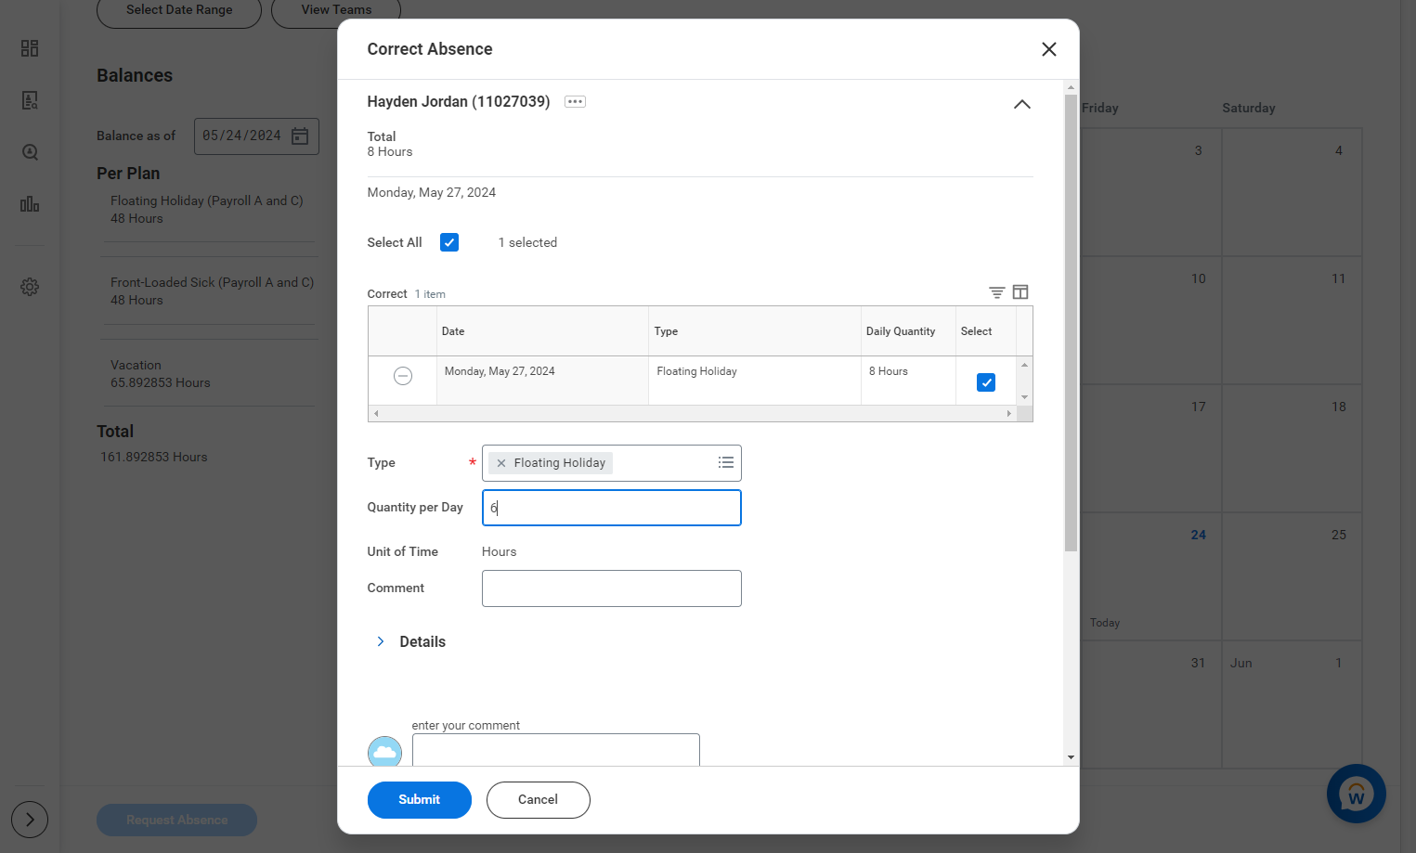Remove the Monday, May 27 row

403,376
